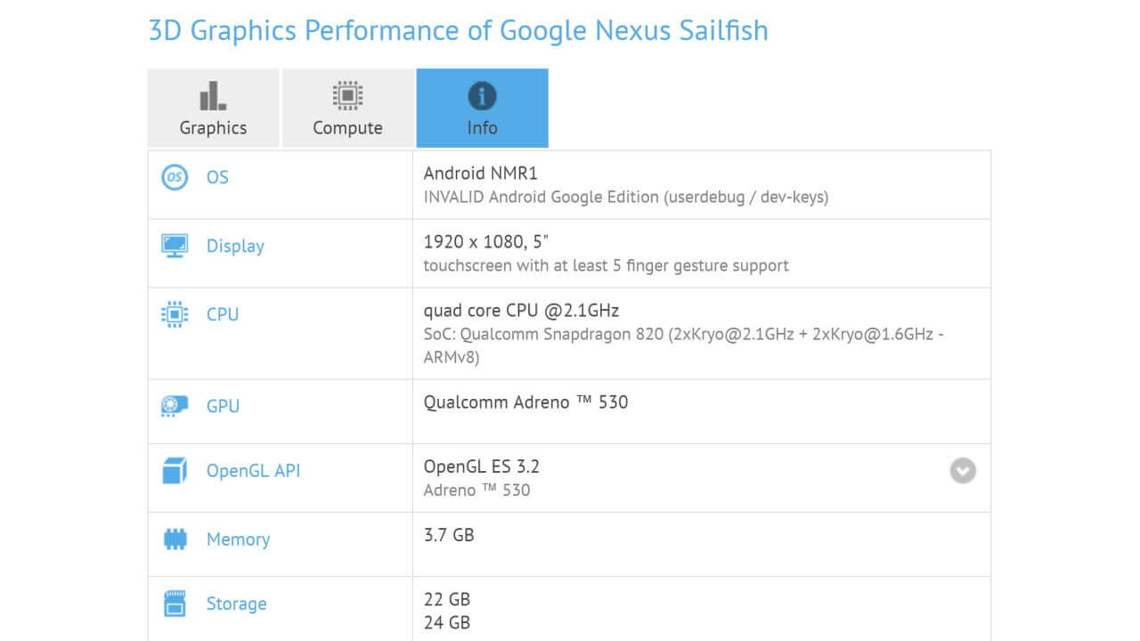Screen dimensions: 1140x641
Task: Click the OpenGL API cube icon
Action: pos(175,471)
